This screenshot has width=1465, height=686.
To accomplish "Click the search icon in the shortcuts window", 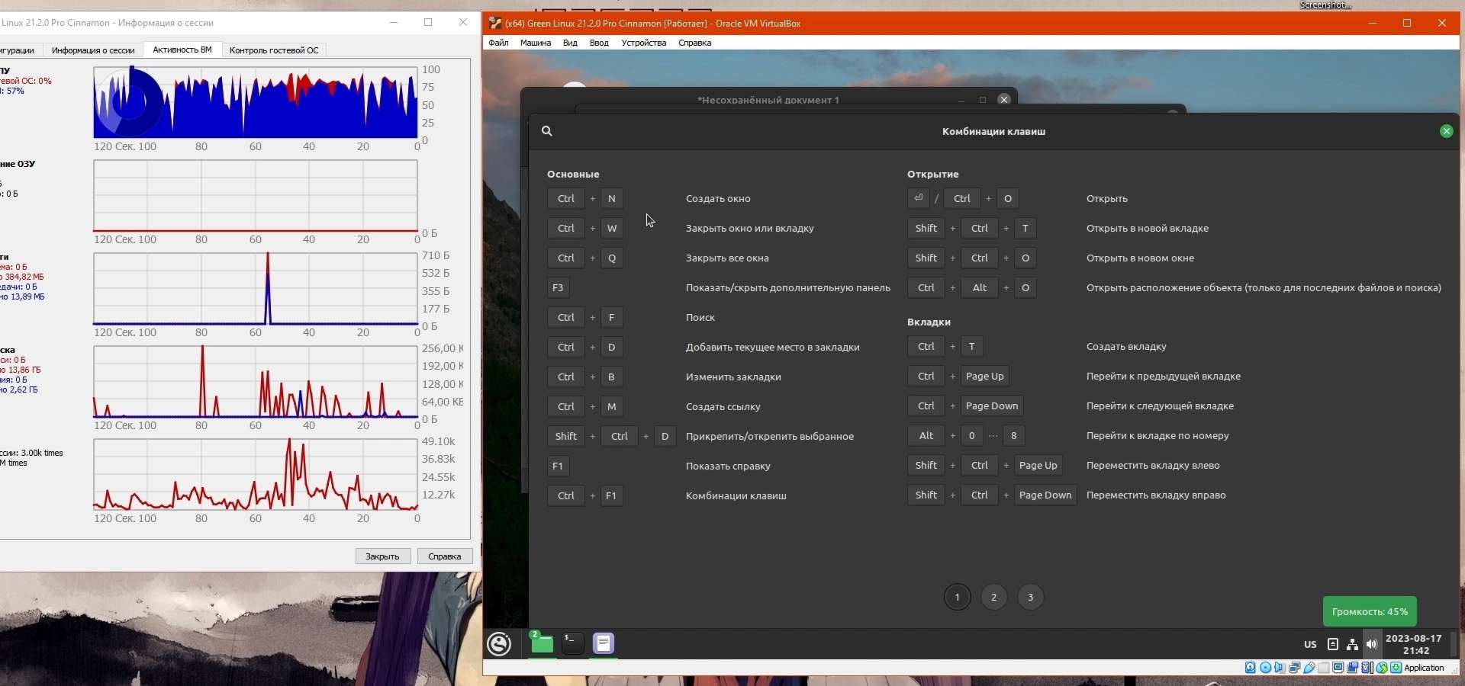I will tap(547, 131).
